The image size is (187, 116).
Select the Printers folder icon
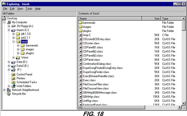[13, 78]
